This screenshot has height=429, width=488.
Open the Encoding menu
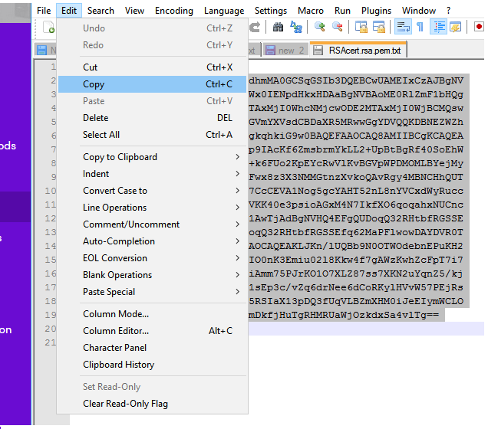[174, 11]
